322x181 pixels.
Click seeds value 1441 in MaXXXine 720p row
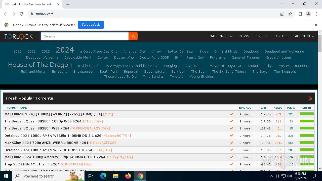point(278,143)
